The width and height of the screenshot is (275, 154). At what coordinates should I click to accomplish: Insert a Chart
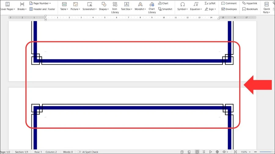163,3
